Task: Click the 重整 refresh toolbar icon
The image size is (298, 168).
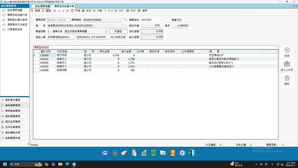Action: 43,11
